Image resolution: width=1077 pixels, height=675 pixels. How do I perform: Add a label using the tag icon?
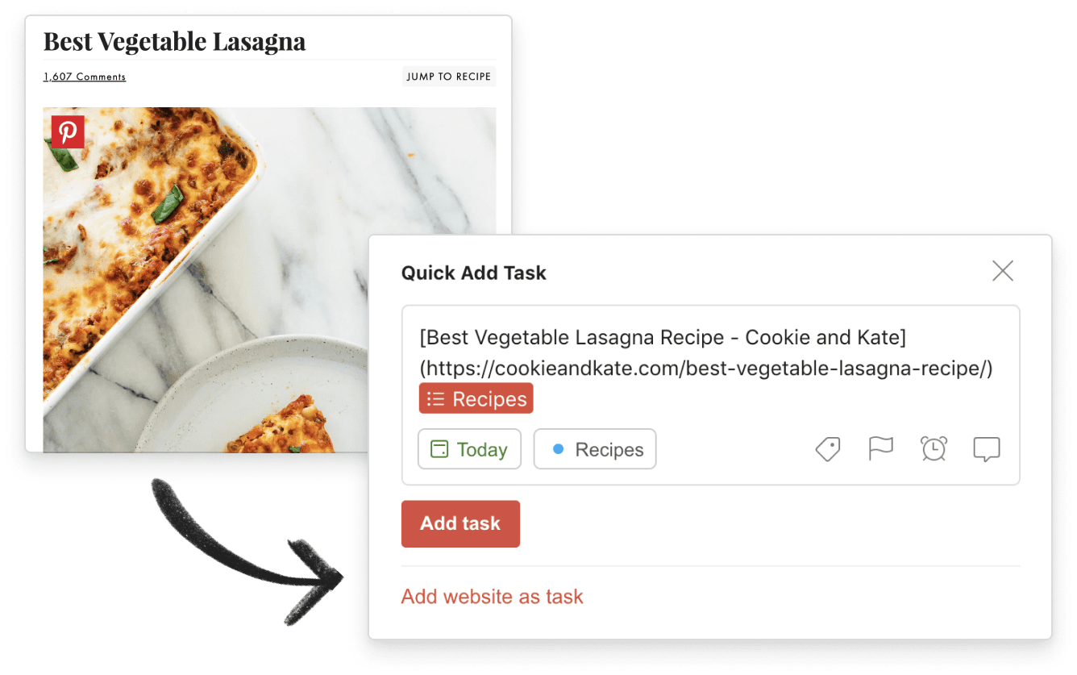(827, 449)
